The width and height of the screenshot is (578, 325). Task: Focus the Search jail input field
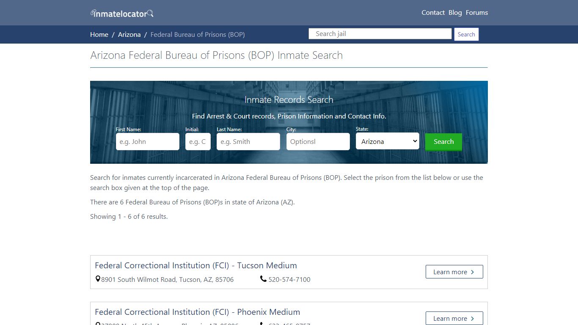380,34
